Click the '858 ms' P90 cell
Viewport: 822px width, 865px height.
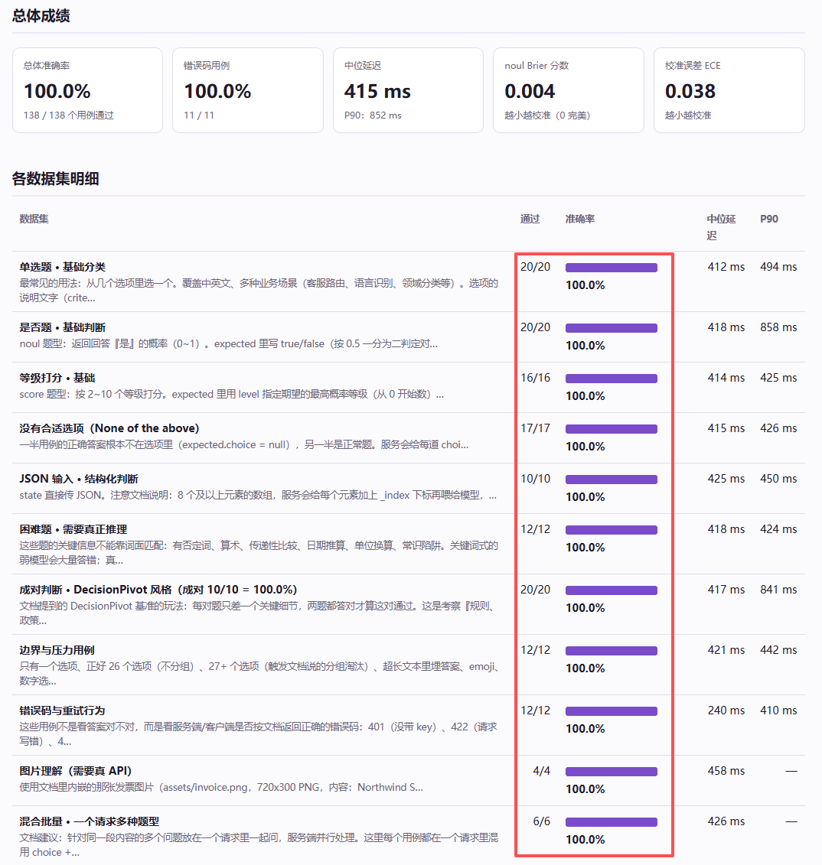click(778, 327)
